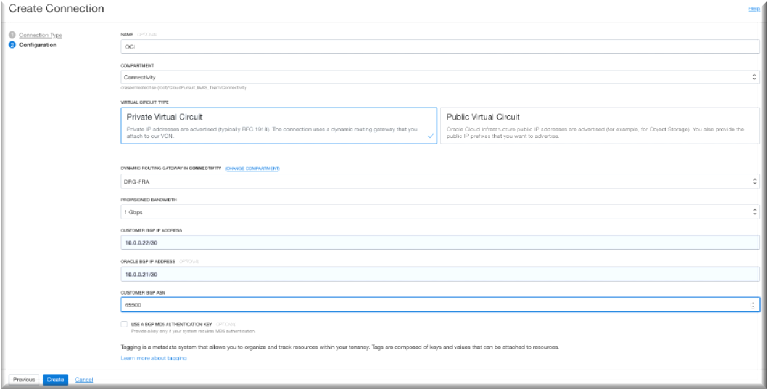Click the Customer BGP ASN stepper arrows
This screenshot has height=390, width=768.
[753, 304]
